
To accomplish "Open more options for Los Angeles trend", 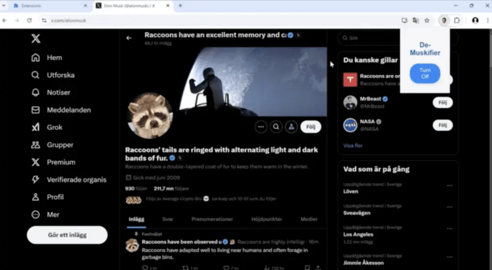I will [x=450, y=229].
